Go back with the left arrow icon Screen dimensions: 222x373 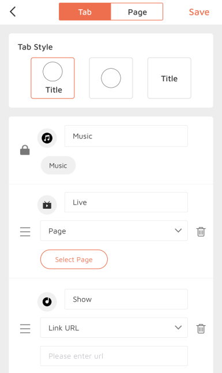[x=13, y=12]
